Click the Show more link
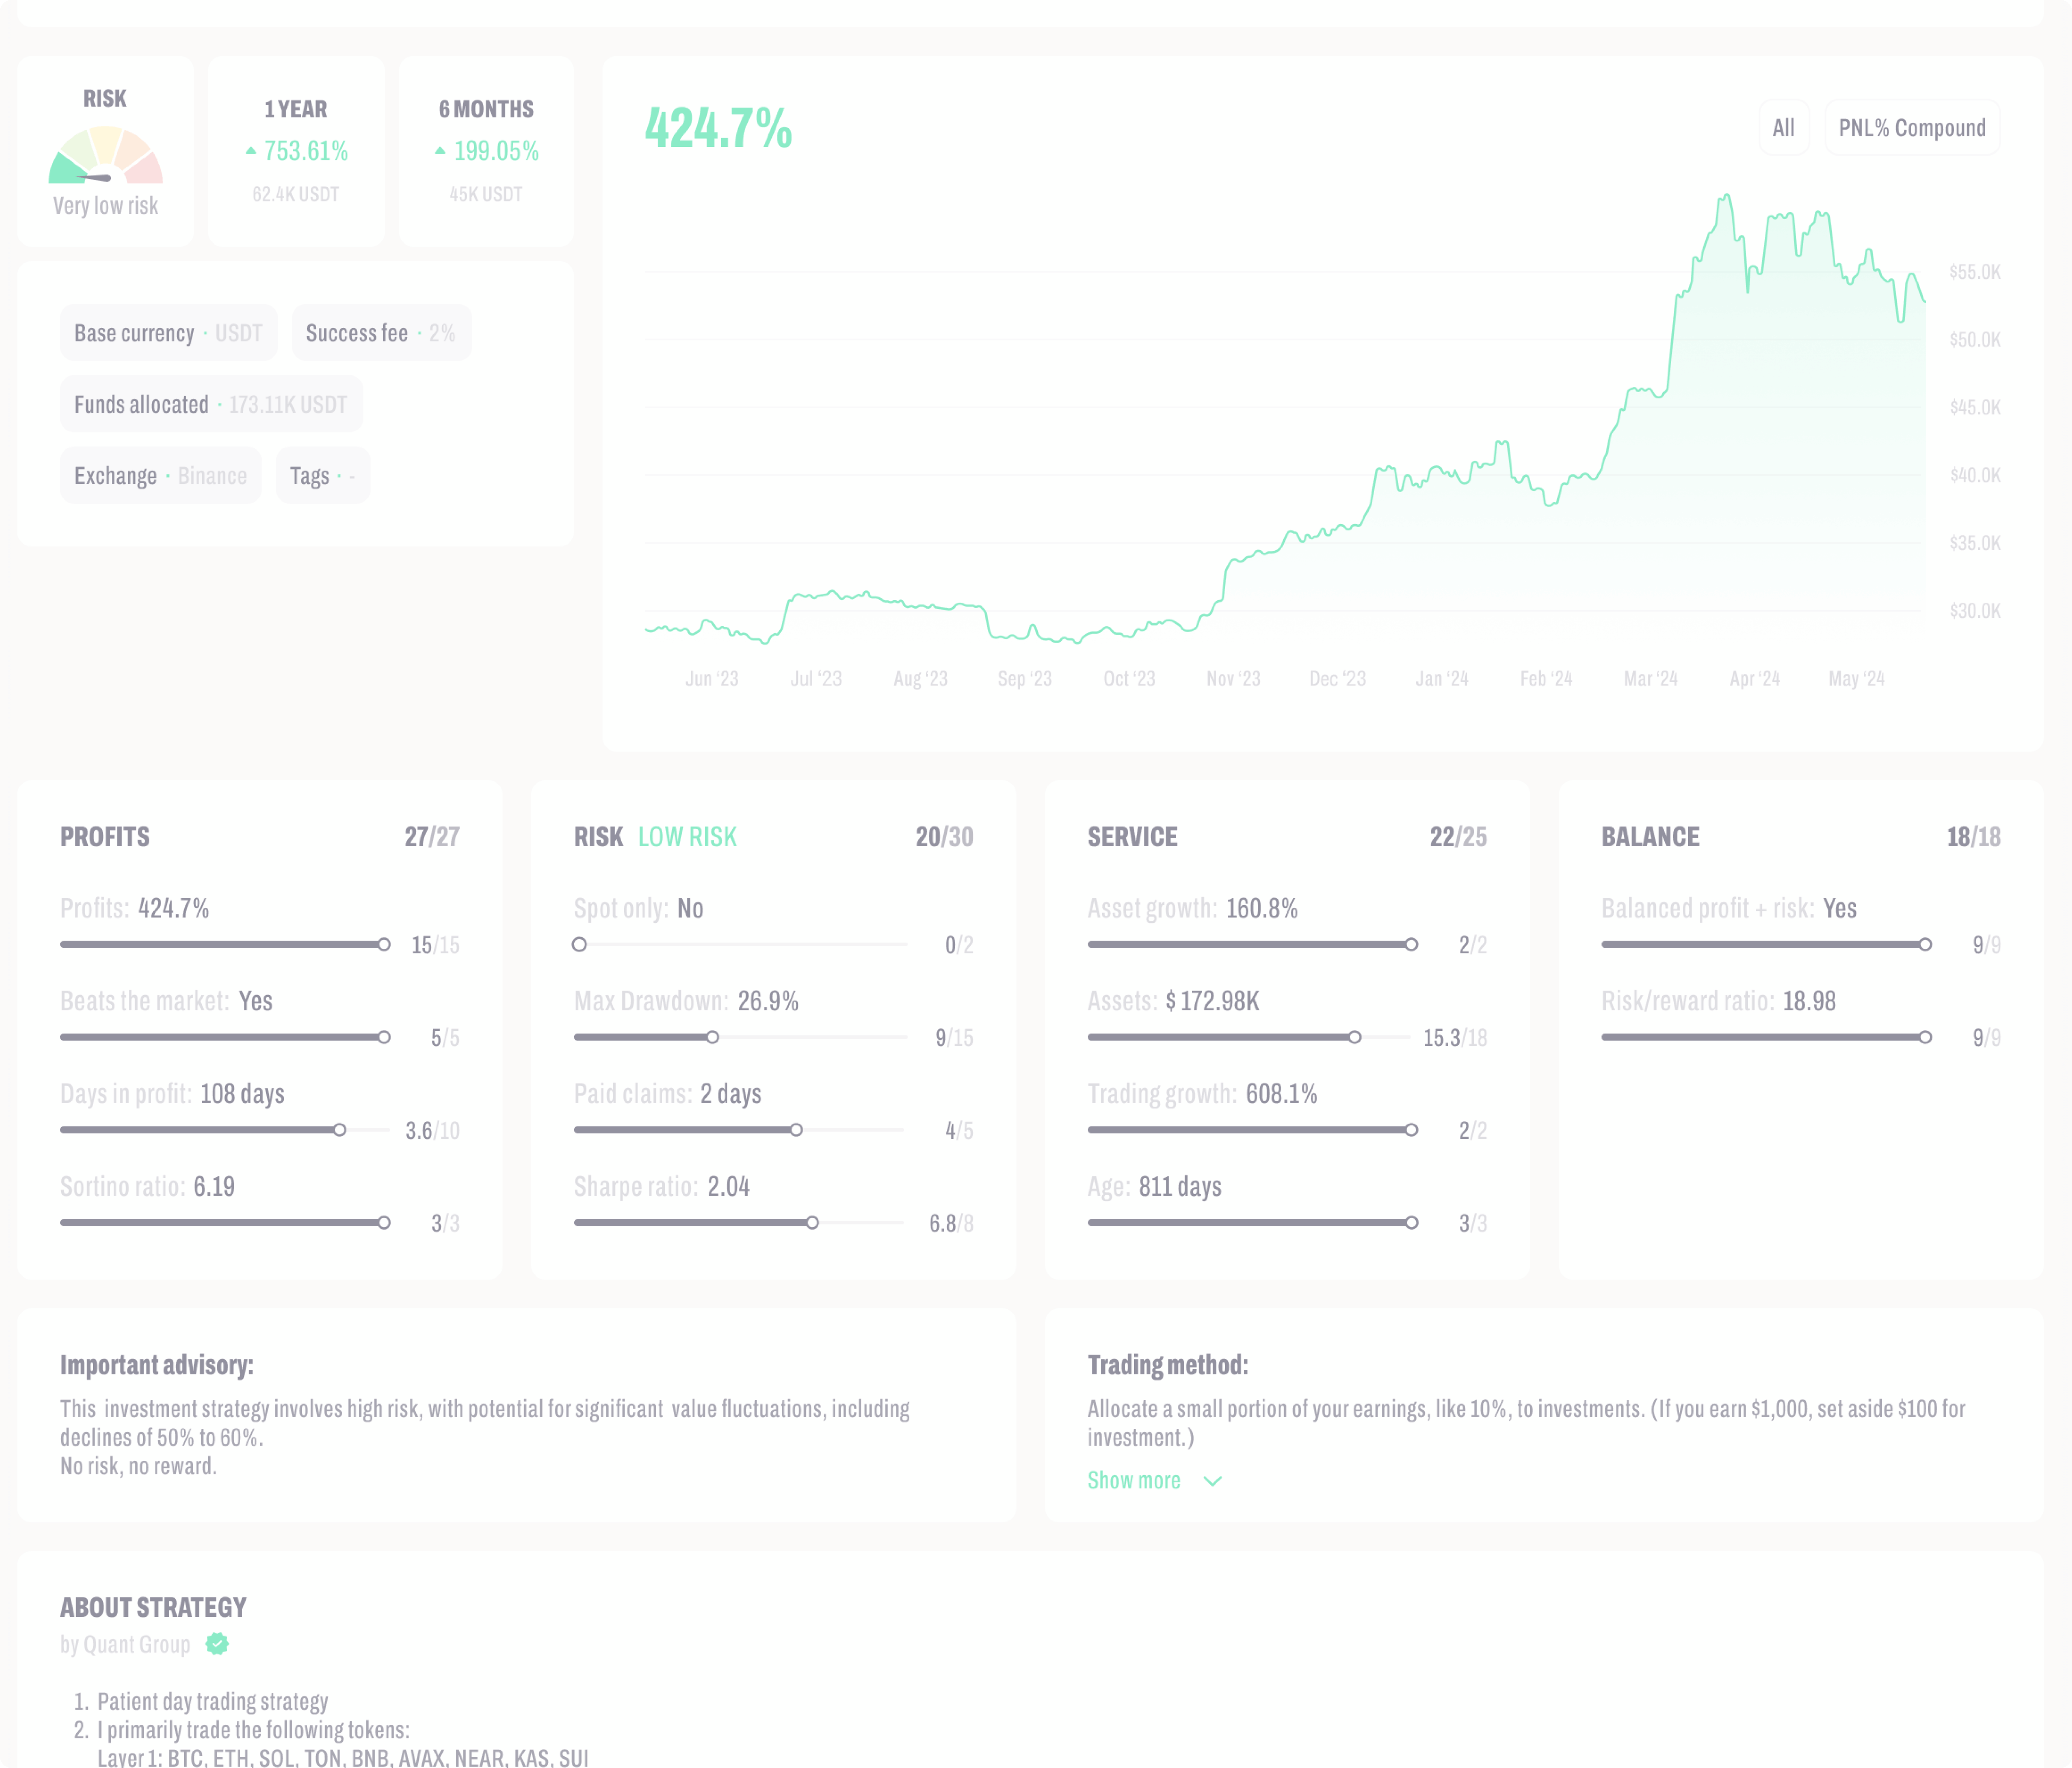Image resolution: width=2072 pixels, height=1768 pixels. (x=1134, y=1480)
